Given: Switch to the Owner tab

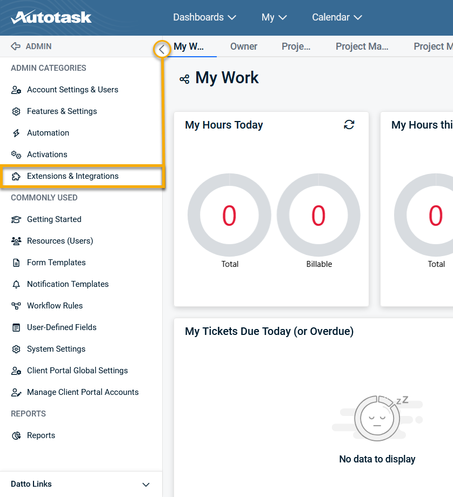Looking at the screenshot, I should [x=244, y=46].
